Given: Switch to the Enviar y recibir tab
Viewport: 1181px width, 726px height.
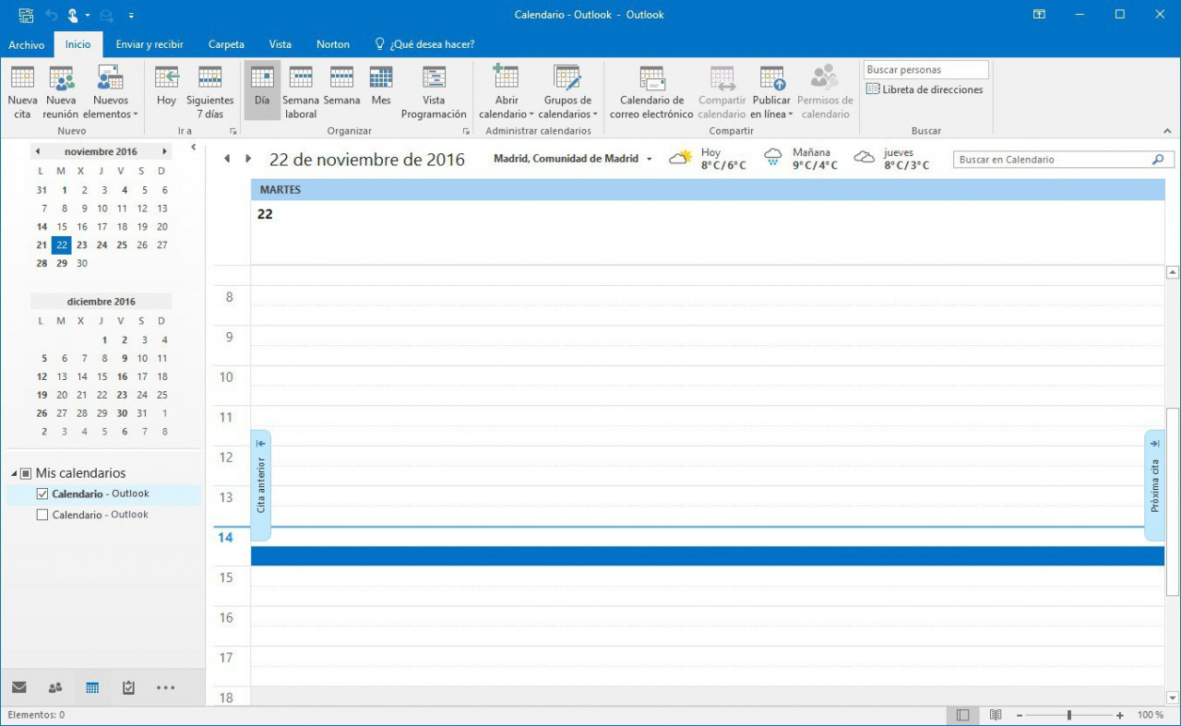Looking at the screenshot, I should point(149,44).
